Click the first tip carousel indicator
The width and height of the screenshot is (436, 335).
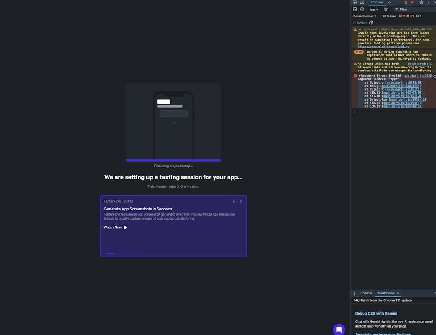[110, 254]
